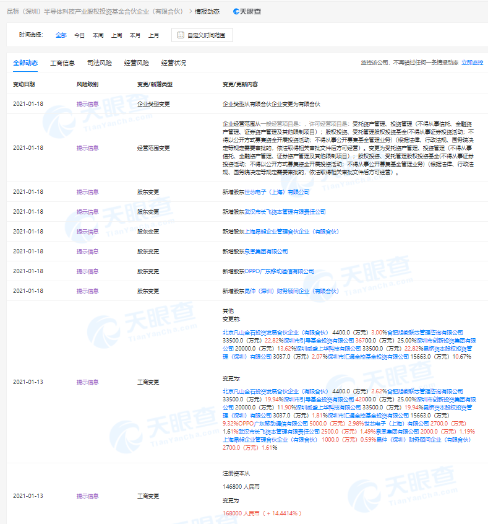
Task: Open 泉恩集团有限公司 link in 新增股东 row
Action: (266, 251)
